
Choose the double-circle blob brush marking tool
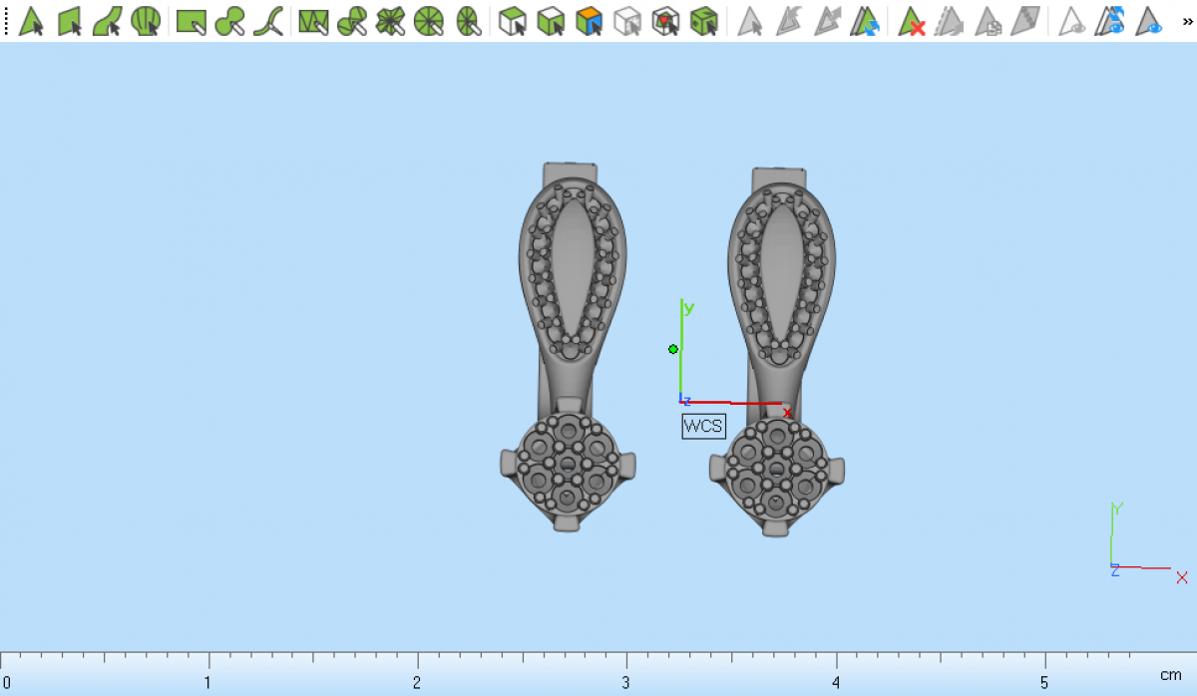[230, 21]
